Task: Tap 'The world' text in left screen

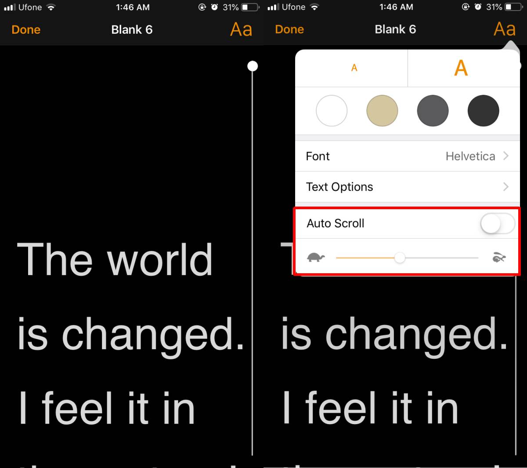Action: point(115,260)
